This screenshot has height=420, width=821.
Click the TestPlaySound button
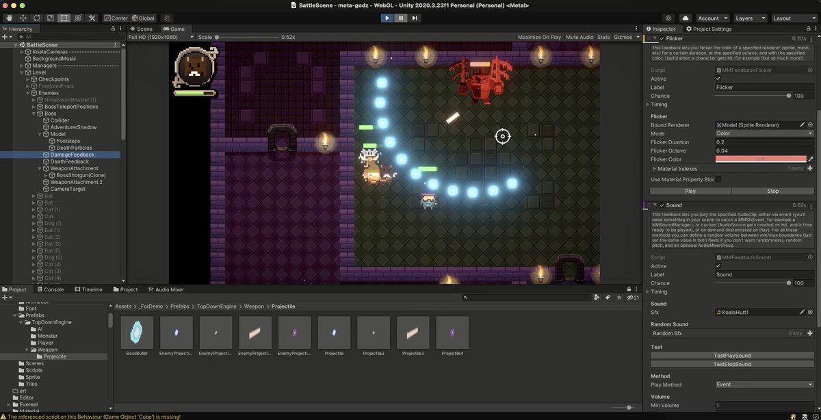point(732,356)
